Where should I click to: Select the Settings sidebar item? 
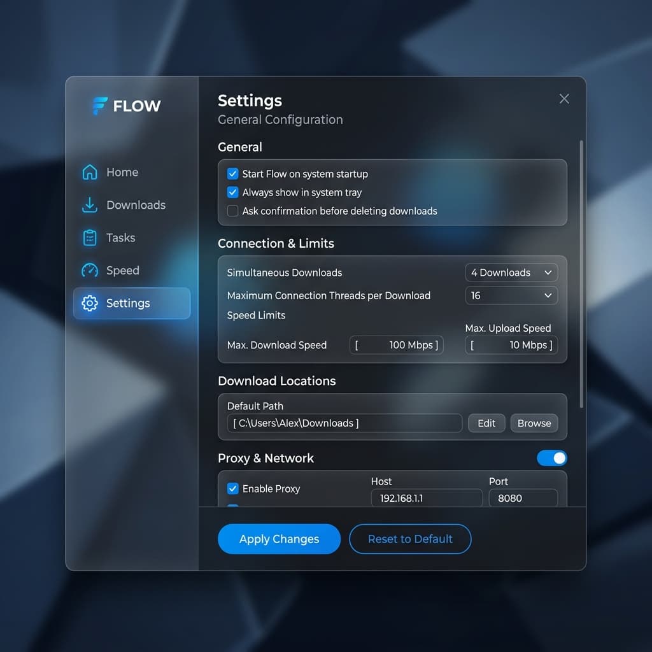pyautogui.click(x=131, y=303)
